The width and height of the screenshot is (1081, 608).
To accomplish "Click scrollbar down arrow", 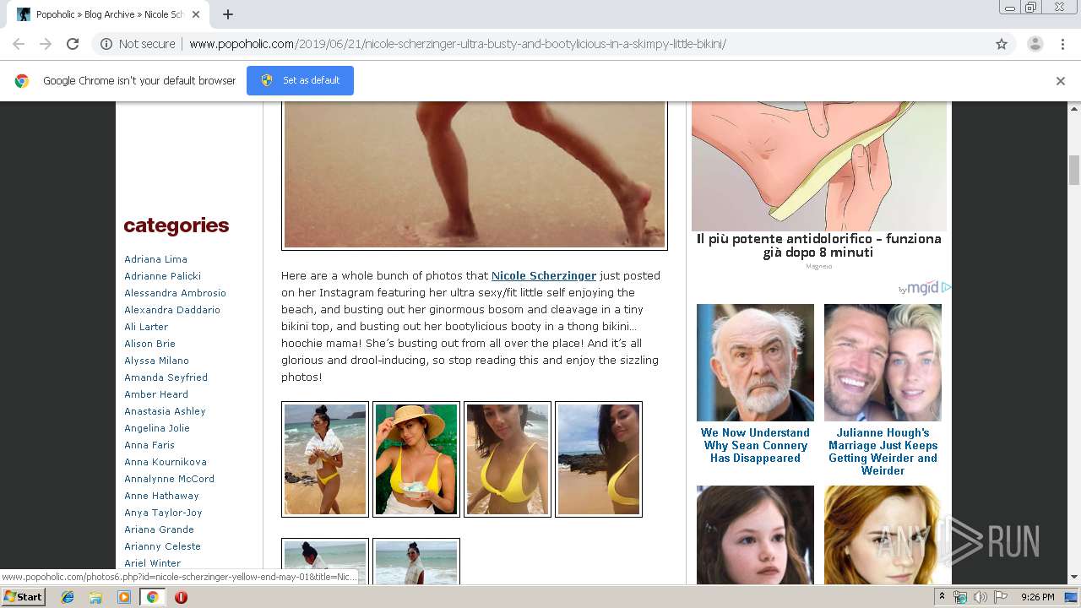I will coord(1074,578).
